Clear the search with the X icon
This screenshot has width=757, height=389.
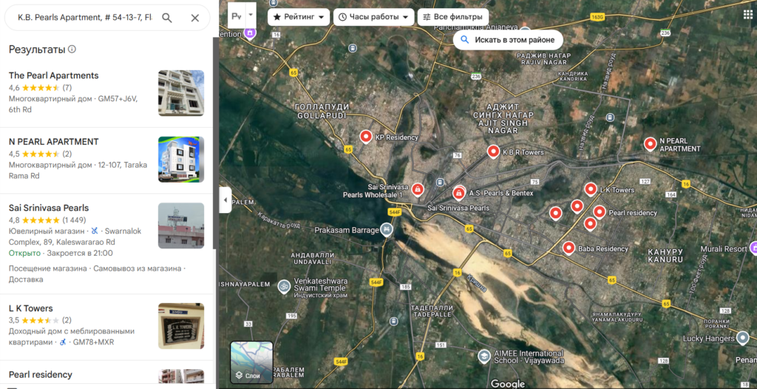click(195, 18)
